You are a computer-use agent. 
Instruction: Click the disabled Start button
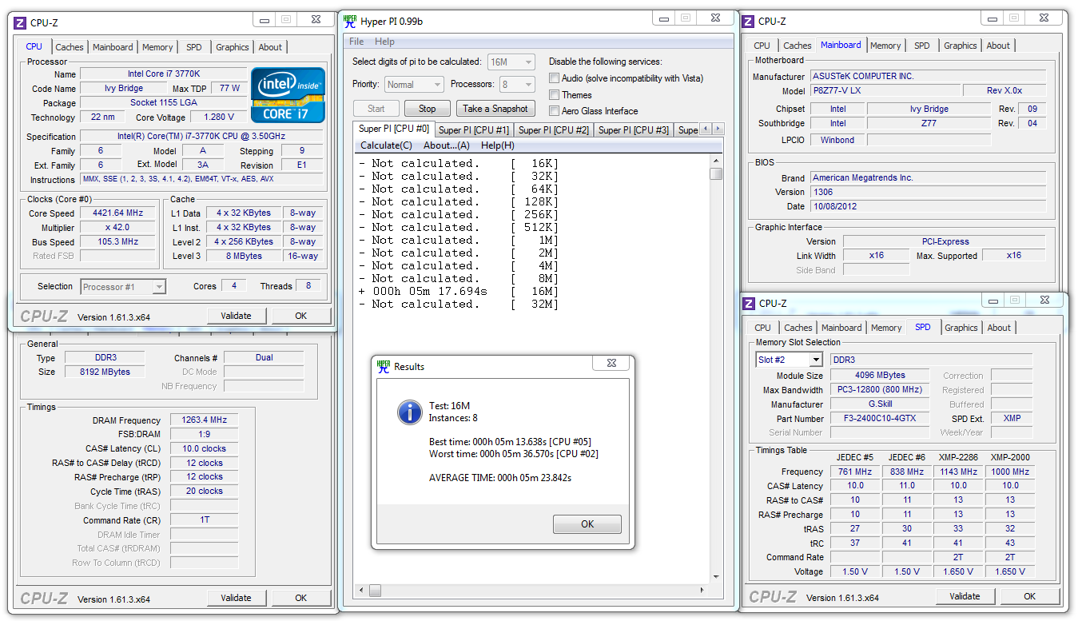[x=376, y=109]
